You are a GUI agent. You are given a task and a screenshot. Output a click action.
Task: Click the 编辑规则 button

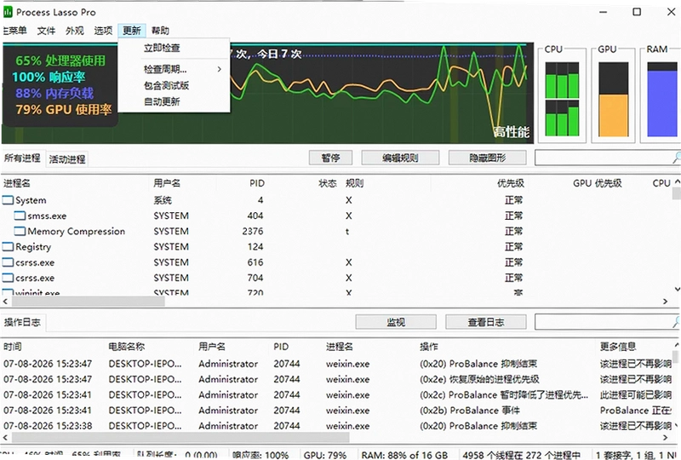click(400, 158)
